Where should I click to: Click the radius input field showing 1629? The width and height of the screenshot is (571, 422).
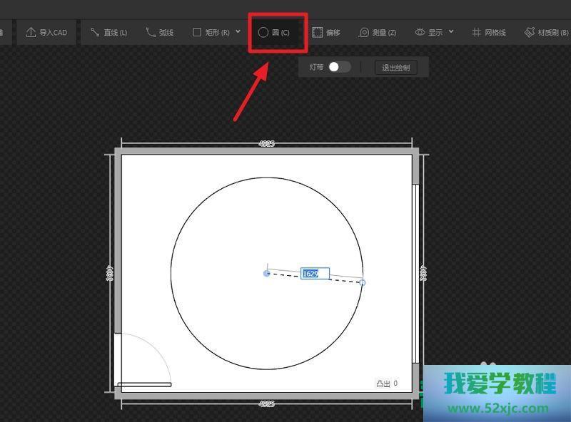coord(314,274)
